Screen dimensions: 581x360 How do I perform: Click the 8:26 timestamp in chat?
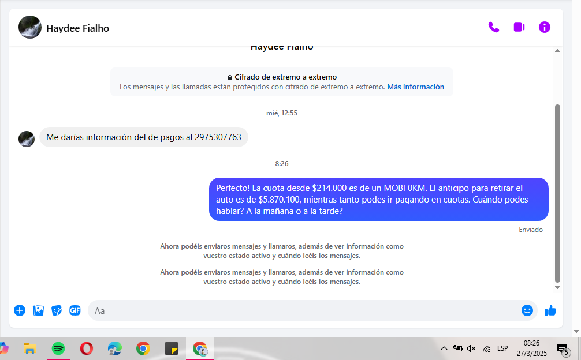point(282,164)
